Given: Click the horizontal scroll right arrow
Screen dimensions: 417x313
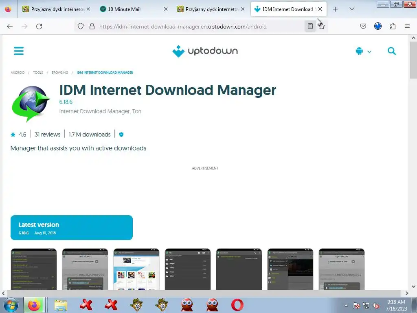Looking at the screenshot, I should click(407, 293).
